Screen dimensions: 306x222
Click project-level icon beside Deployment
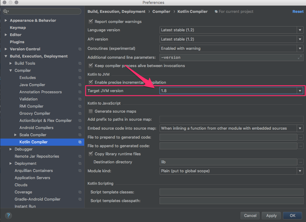click(x=80, y=163)
